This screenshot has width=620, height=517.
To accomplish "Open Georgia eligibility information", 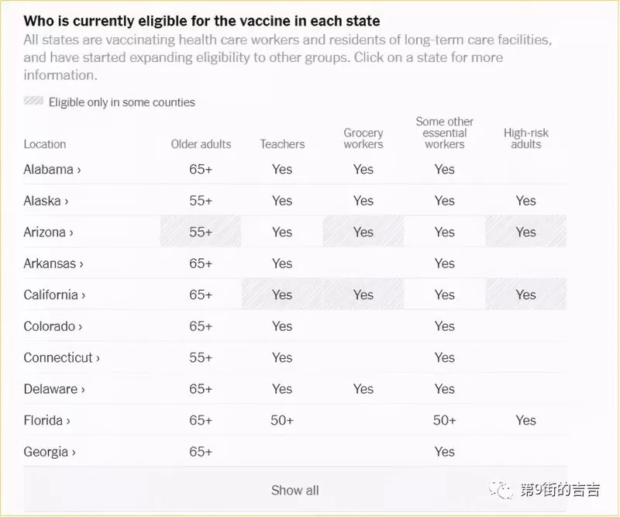I will [x=50, y=452].
